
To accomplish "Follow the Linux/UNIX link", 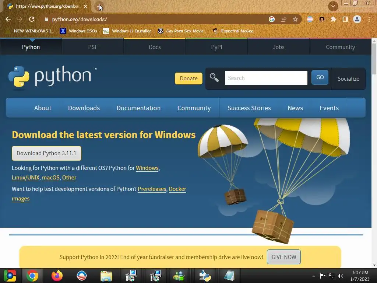I will [25, 178].
